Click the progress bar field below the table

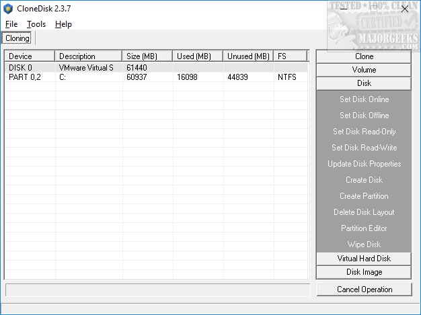coord(157,289)
